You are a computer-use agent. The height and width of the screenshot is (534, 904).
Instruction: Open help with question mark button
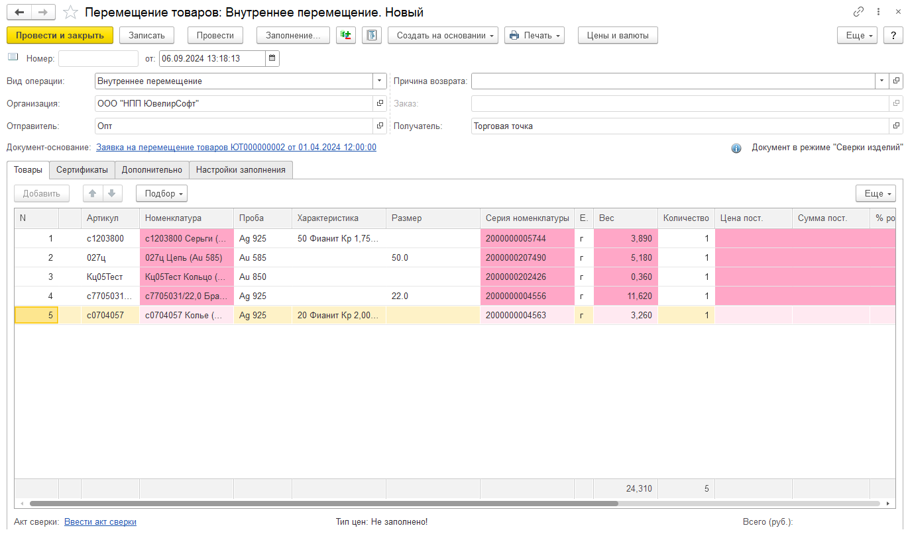coord(893,35)
